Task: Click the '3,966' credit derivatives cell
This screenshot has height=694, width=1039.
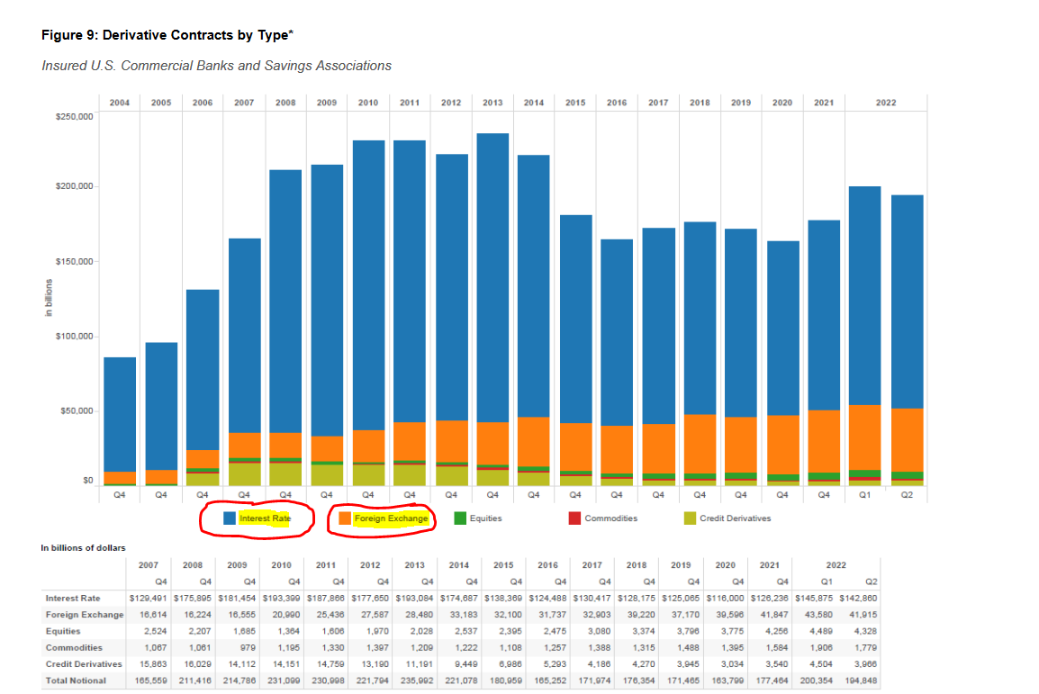Action: pyautogui.click(x=865, y=664)
